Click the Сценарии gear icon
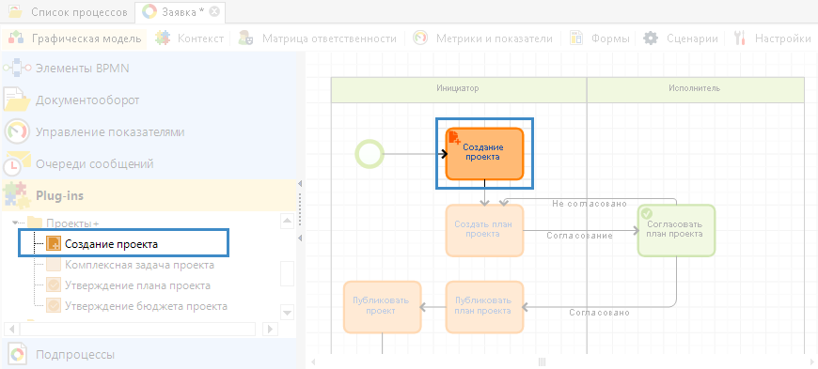 (x=650, y=38)
